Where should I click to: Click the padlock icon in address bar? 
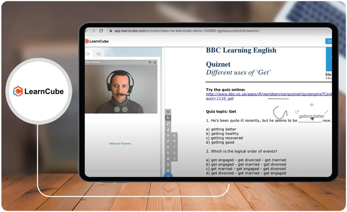[x=110, y=31]
